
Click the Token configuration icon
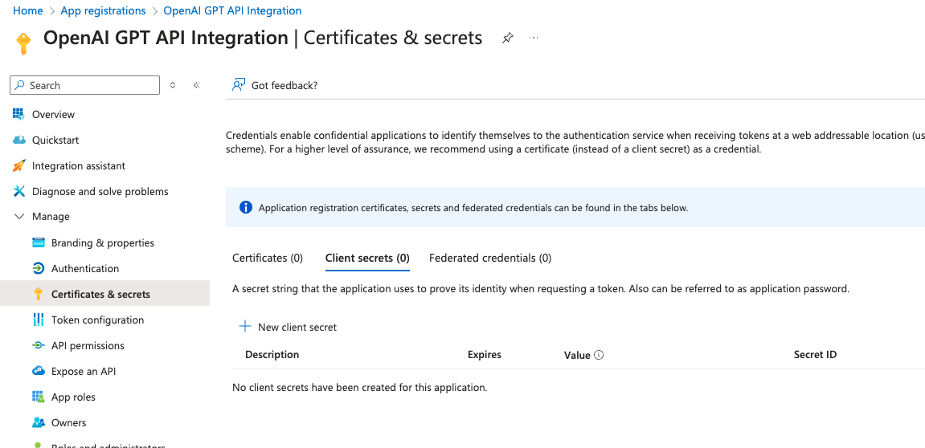click(x=38, y=320)
